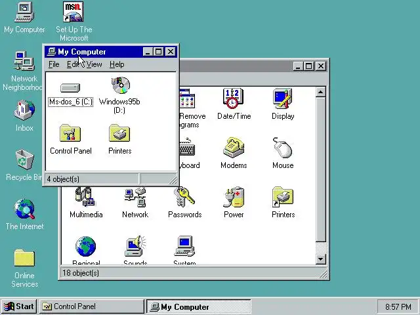Select Set Up The Microsoft Network desktop icon
The width and height of the screenshot is (420, 315).
point(73,12)
